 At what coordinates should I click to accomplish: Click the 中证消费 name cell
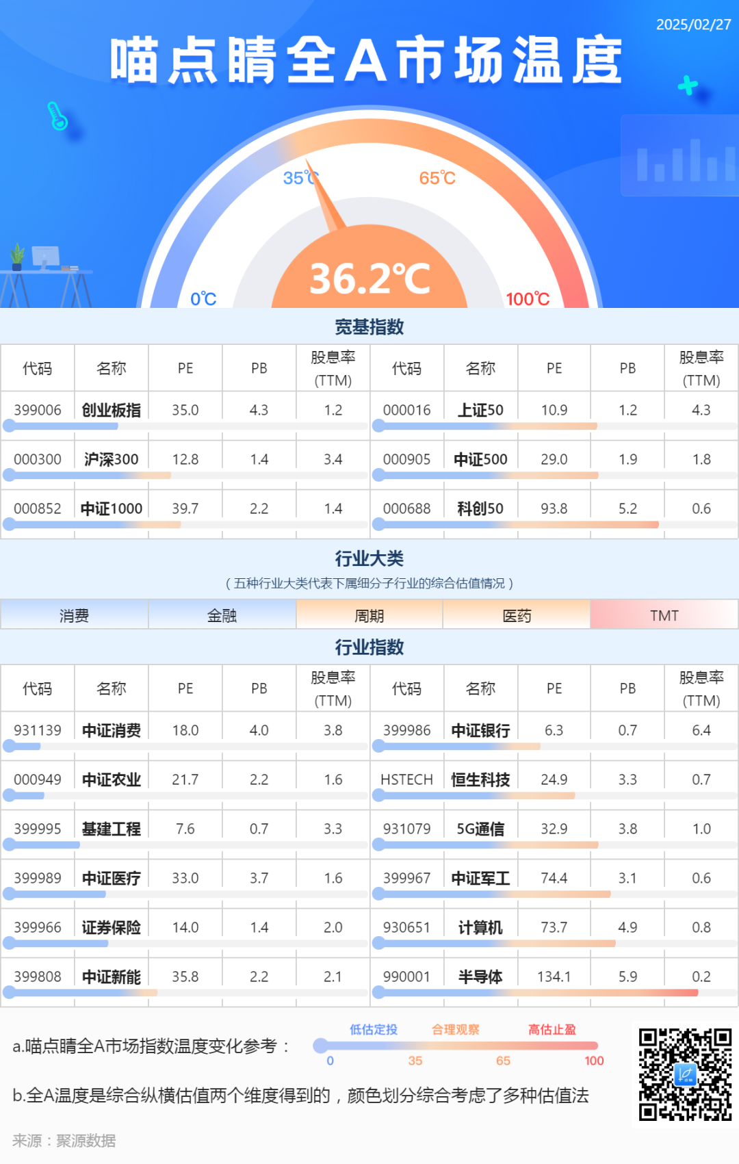[112, 730]
